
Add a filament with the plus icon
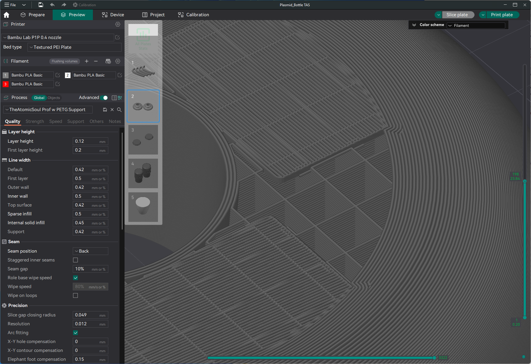click(x=87, y=61)
